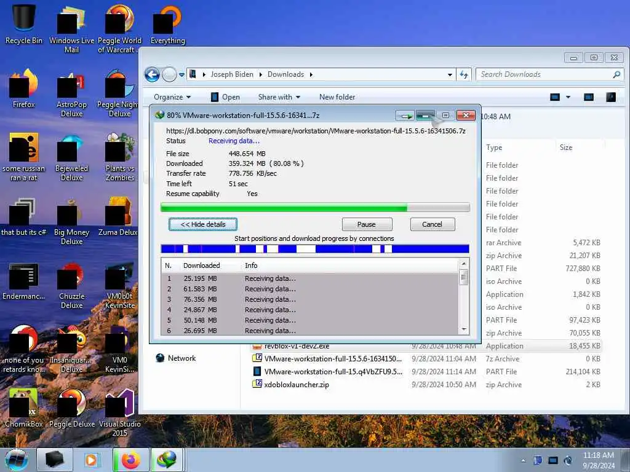630x472 pixels.
Task: Expand path arrow after Downloads
Action: [311, 74]
